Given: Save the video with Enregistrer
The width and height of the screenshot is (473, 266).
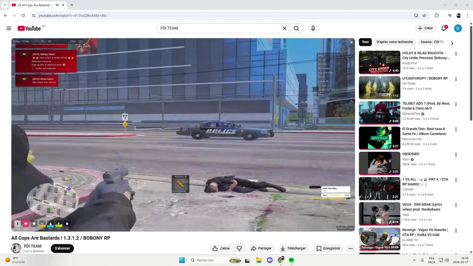Looking at the screenshot, I should click(328, 248).
